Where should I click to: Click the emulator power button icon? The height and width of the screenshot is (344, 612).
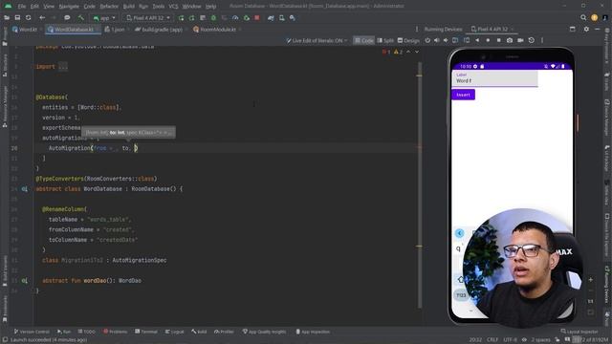click(x=427, y=40)
